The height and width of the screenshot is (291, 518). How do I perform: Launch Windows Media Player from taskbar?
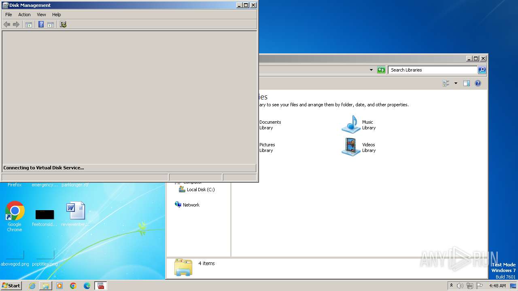click(59, 286)
